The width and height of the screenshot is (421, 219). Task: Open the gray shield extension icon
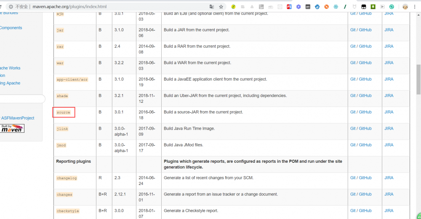click(354, 7)
